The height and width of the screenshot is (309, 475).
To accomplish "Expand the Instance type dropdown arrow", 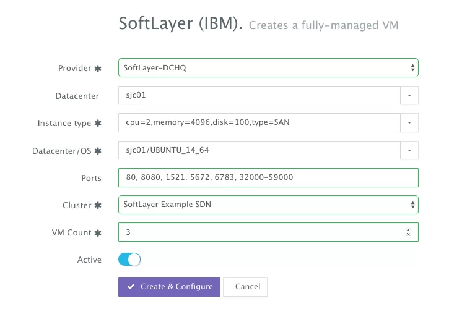I will pos(409,122).
